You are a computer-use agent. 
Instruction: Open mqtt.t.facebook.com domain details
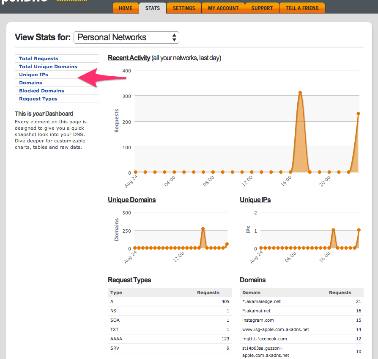click(x=263, y=339)
